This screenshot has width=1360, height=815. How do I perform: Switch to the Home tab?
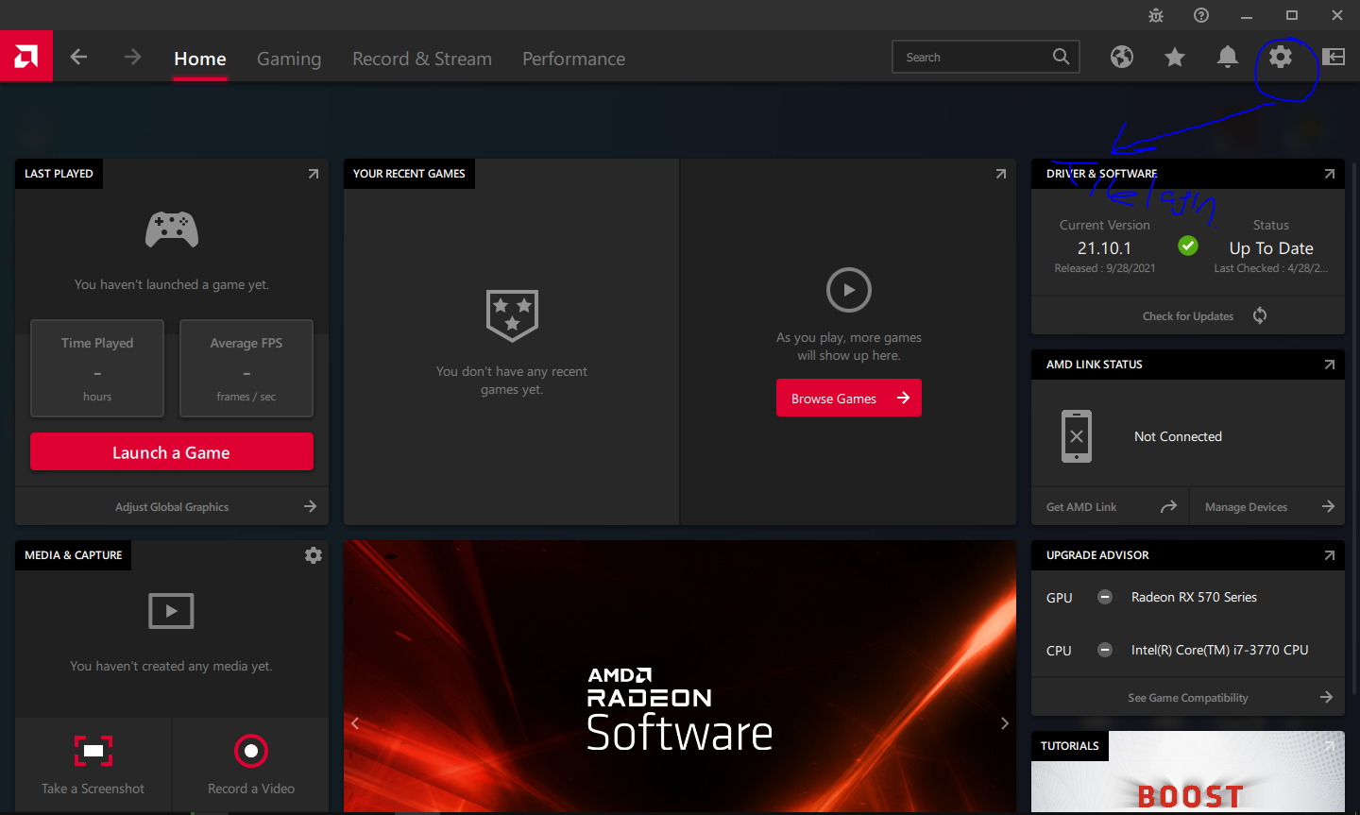click(x=200, y=59)
